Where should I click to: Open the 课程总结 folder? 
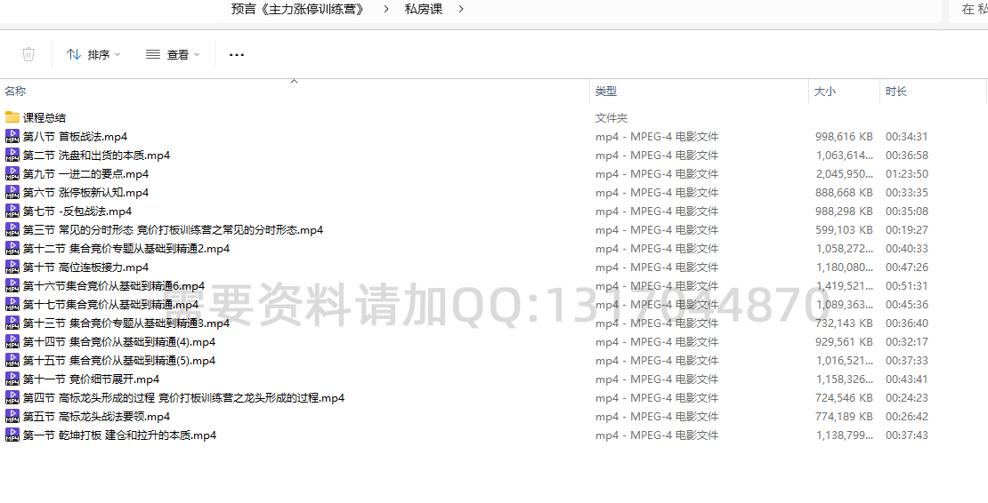pos(44,117)
